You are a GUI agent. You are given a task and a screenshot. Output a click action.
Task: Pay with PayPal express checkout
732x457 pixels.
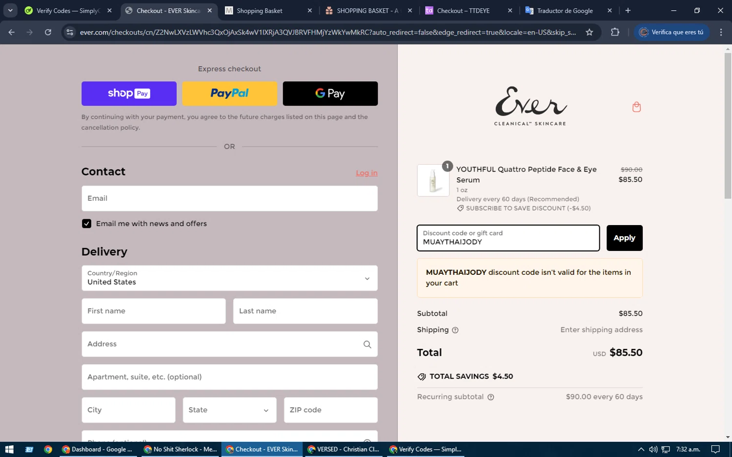point(229,94)
